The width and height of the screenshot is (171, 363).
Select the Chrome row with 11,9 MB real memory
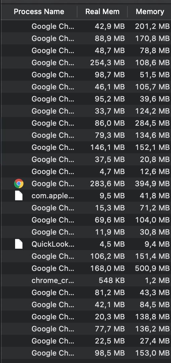[86, 232]
